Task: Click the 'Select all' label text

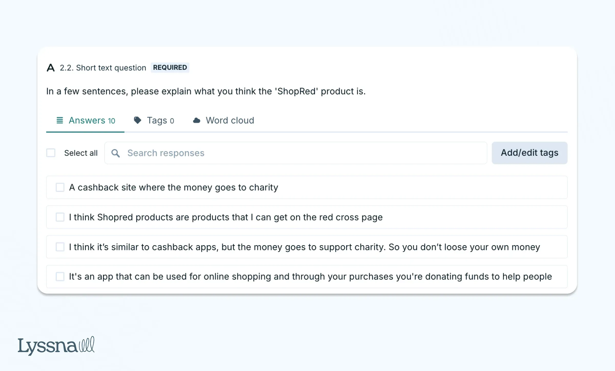Action: [81, 153]
